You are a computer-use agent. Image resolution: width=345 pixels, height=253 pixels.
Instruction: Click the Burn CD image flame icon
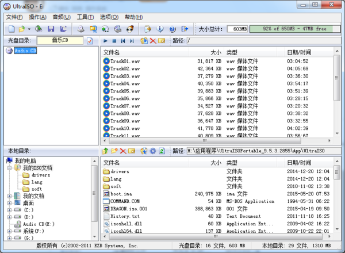point(131,29)
